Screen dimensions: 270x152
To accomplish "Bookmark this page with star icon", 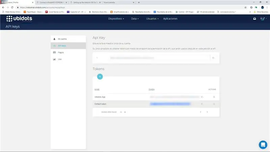I will (x=246, y=7).
